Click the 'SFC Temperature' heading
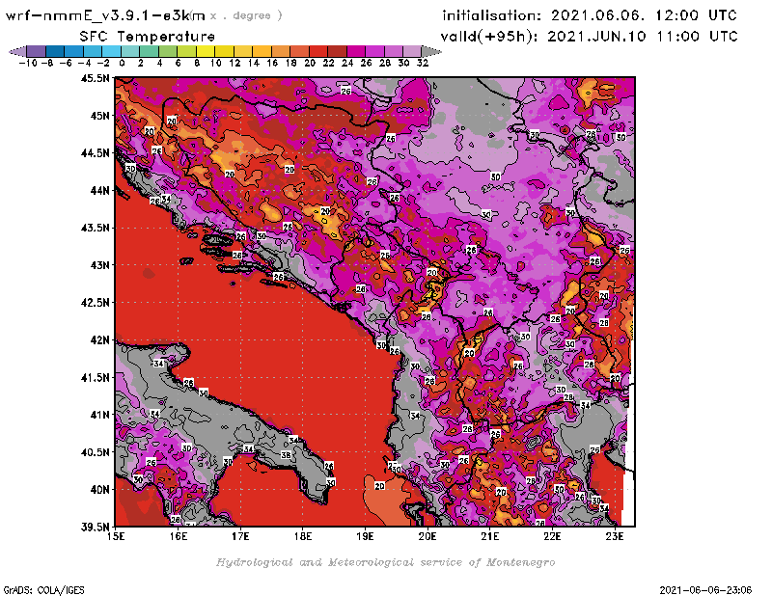 [x=148, y=37]
